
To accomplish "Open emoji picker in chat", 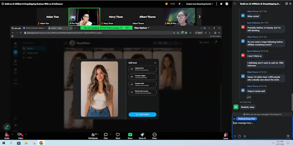I will pyautogui.click(x=245, y=136).
